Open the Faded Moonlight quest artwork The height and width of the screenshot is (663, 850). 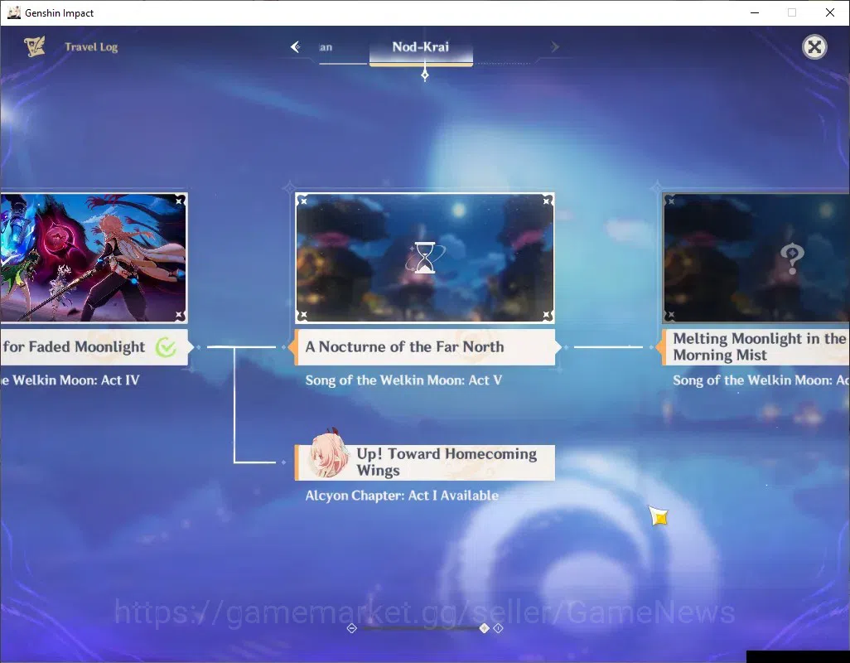tap(94, 258)
